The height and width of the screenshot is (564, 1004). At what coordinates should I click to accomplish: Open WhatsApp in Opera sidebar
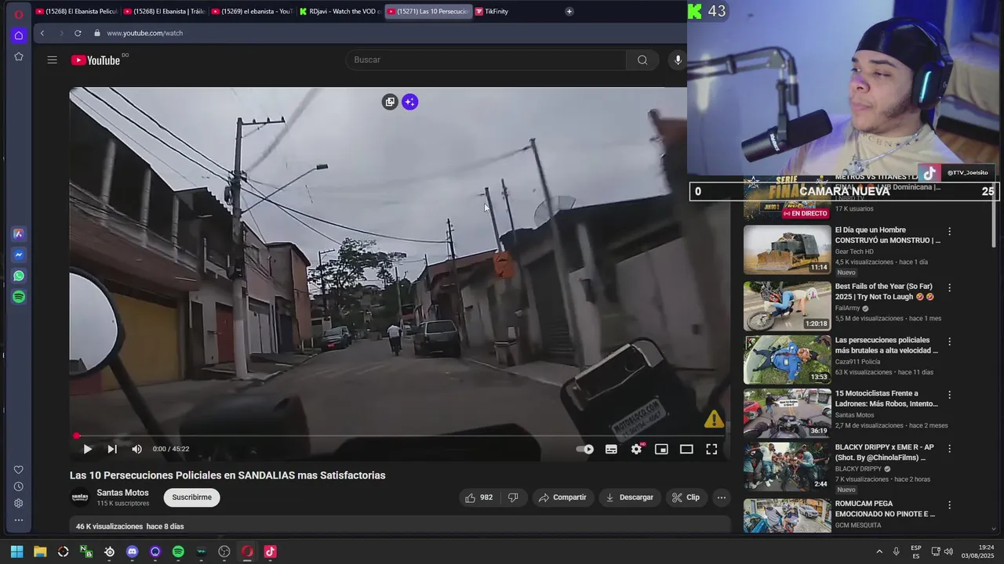pyautogui.click(x=19, y=276)
